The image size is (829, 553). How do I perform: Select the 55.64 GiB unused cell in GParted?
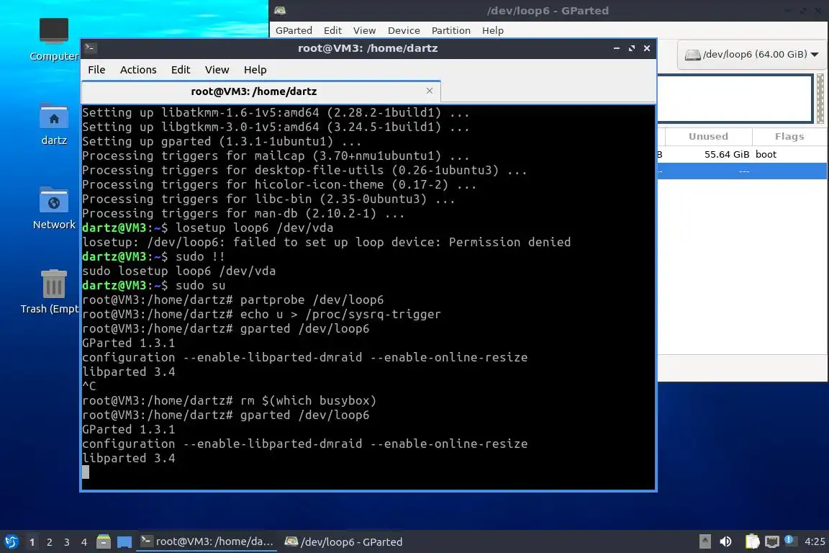726,155
